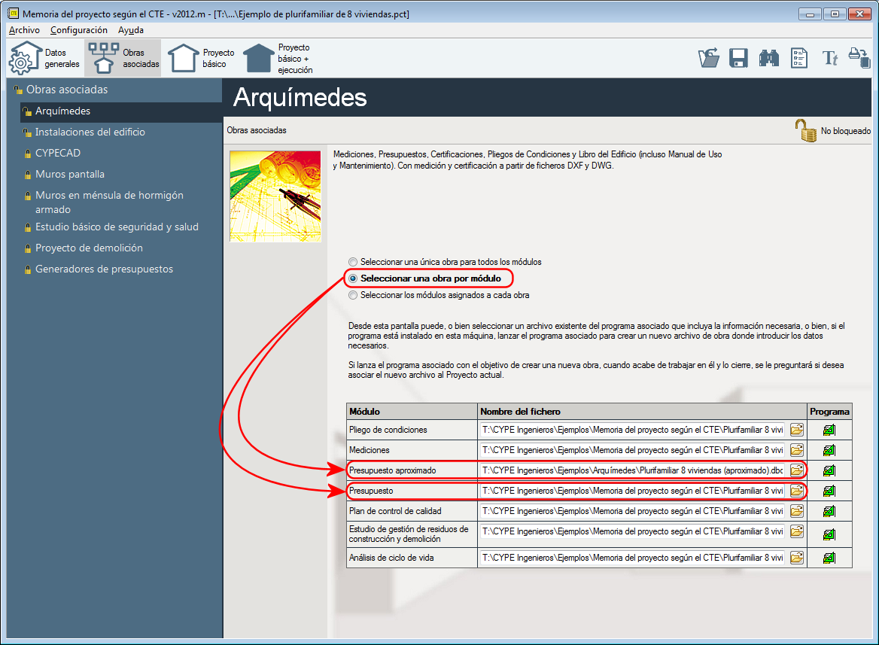Click the open folder toolbar icon

pos(709,59)
